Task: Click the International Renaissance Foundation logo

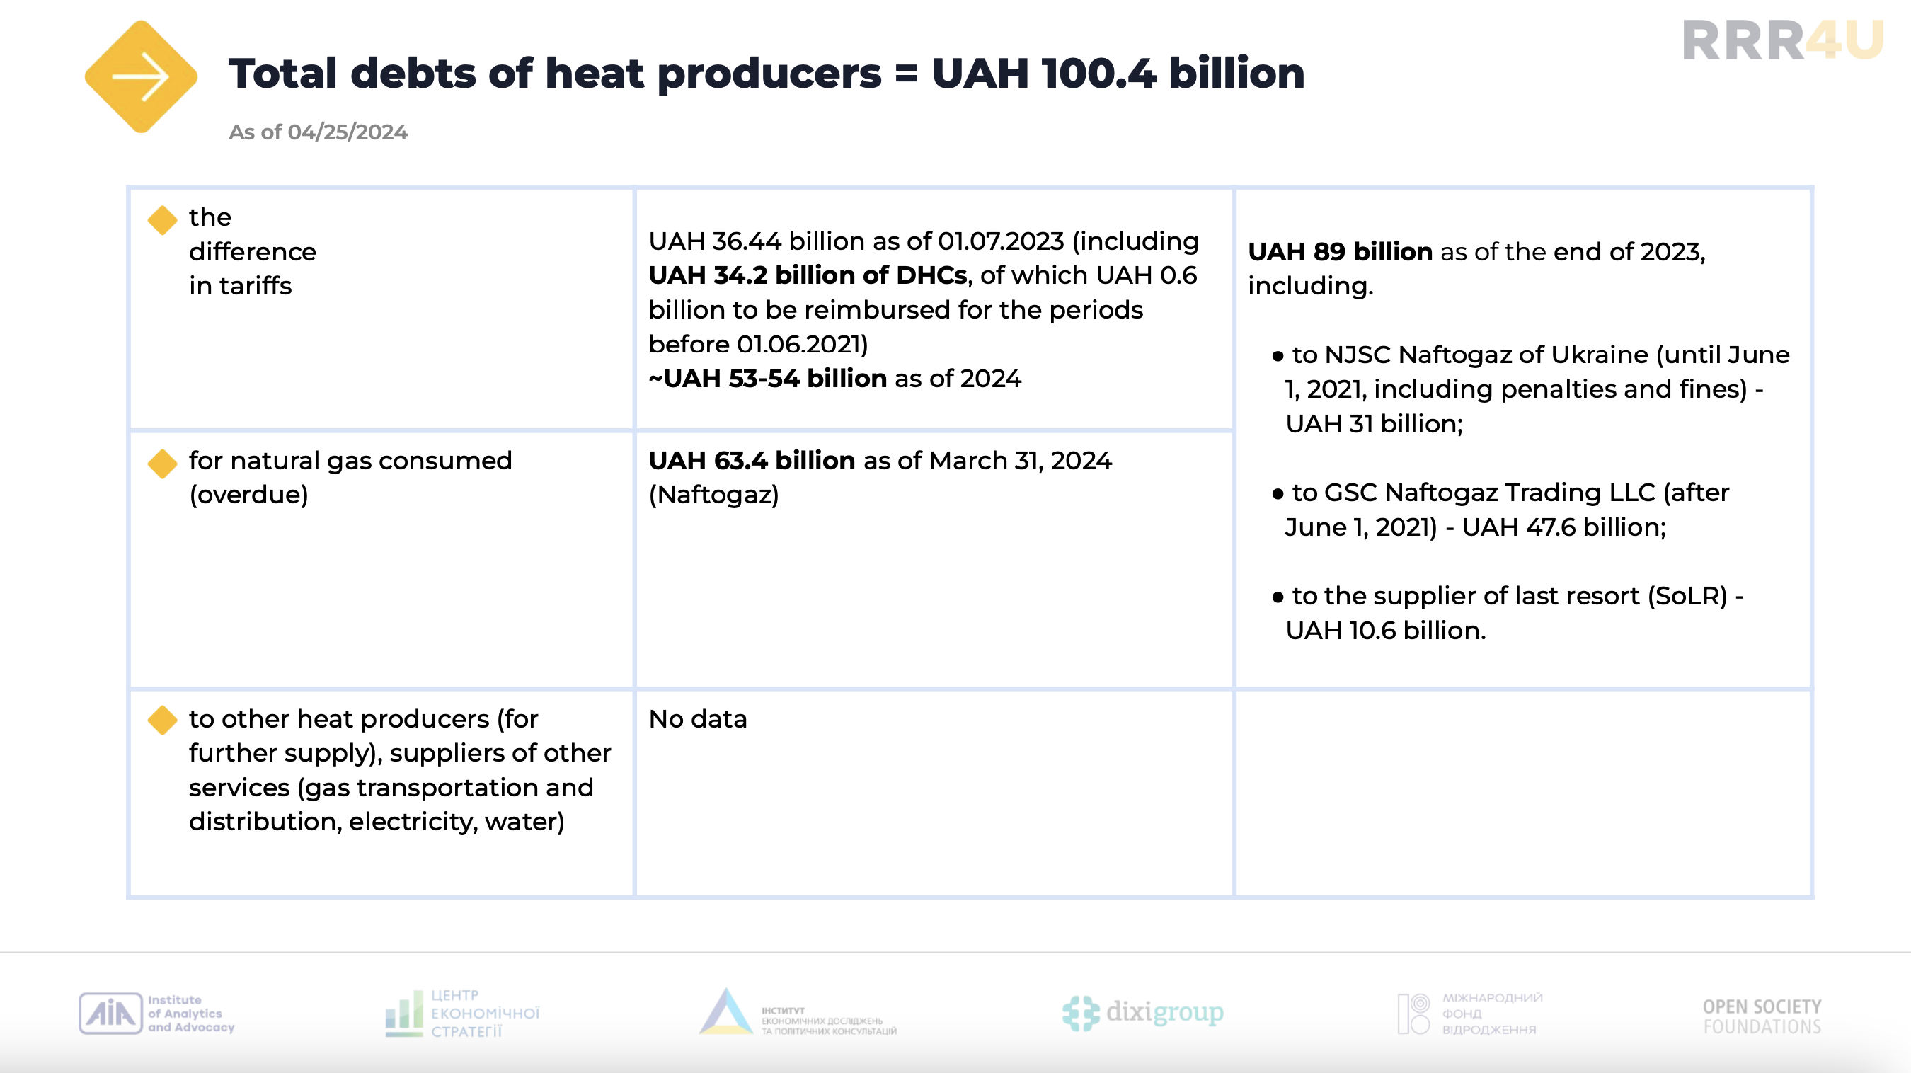Action: point(1469,1013)
